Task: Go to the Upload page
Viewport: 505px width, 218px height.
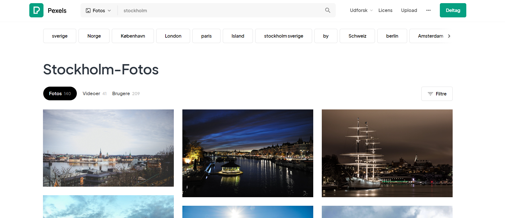Action: [x=409, y=10]
